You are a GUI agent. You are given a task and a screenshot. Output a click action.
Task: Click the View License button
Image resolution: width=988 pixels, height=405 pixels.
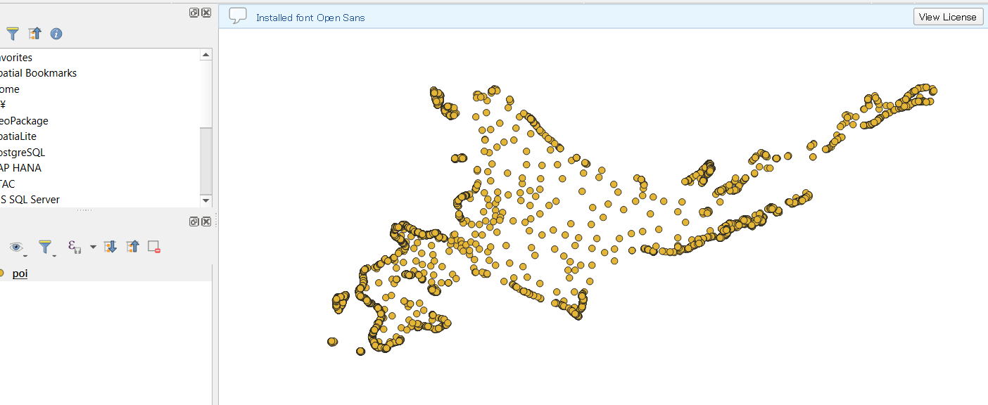pos(948,17)
